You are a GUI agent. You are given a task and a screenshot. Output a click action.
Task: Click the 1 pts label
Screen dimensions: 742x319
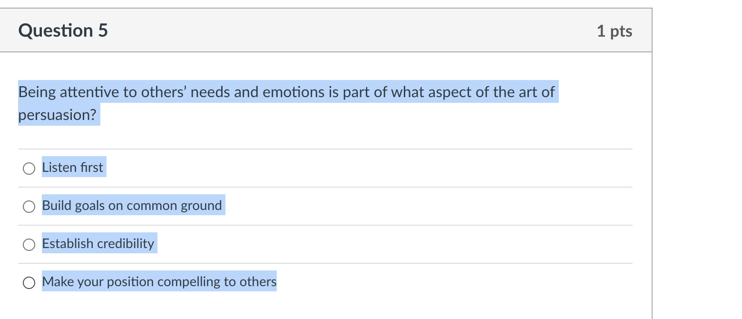click(x=615, y=30)
